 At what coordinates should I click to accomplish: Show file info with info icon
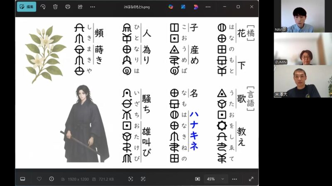coord(51,179)
